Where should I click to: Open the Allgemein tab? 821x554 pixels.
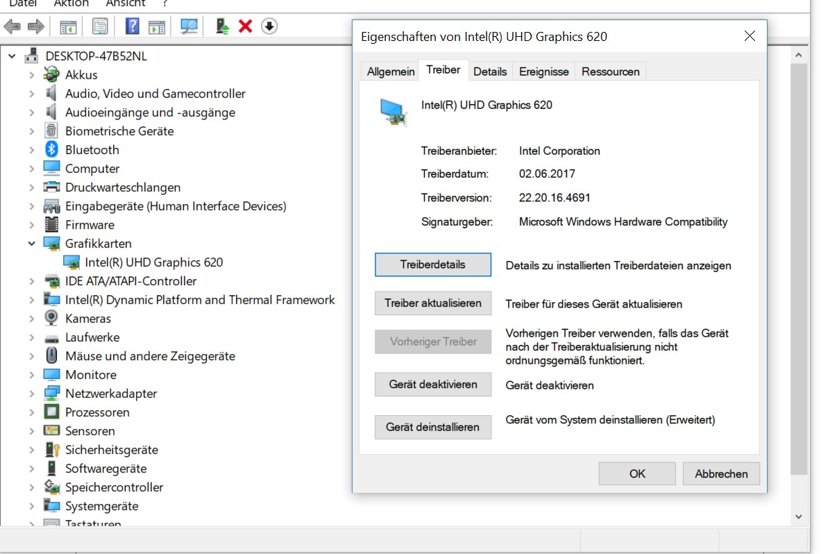pos(390,72)
